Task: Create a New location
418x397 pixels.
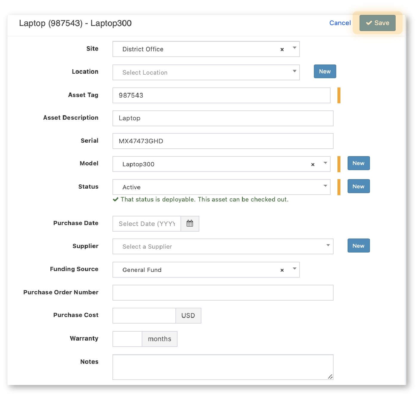Action: (x=325, y=71)
